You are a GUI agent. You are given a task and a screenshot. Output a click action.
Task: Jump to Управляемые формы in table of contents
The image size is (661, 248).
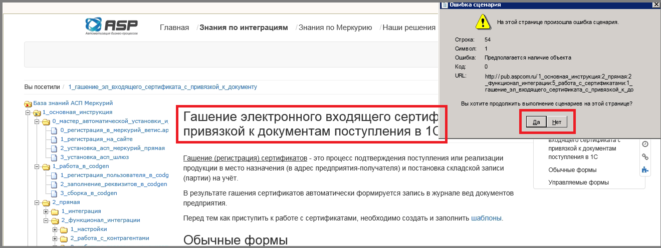579,182
